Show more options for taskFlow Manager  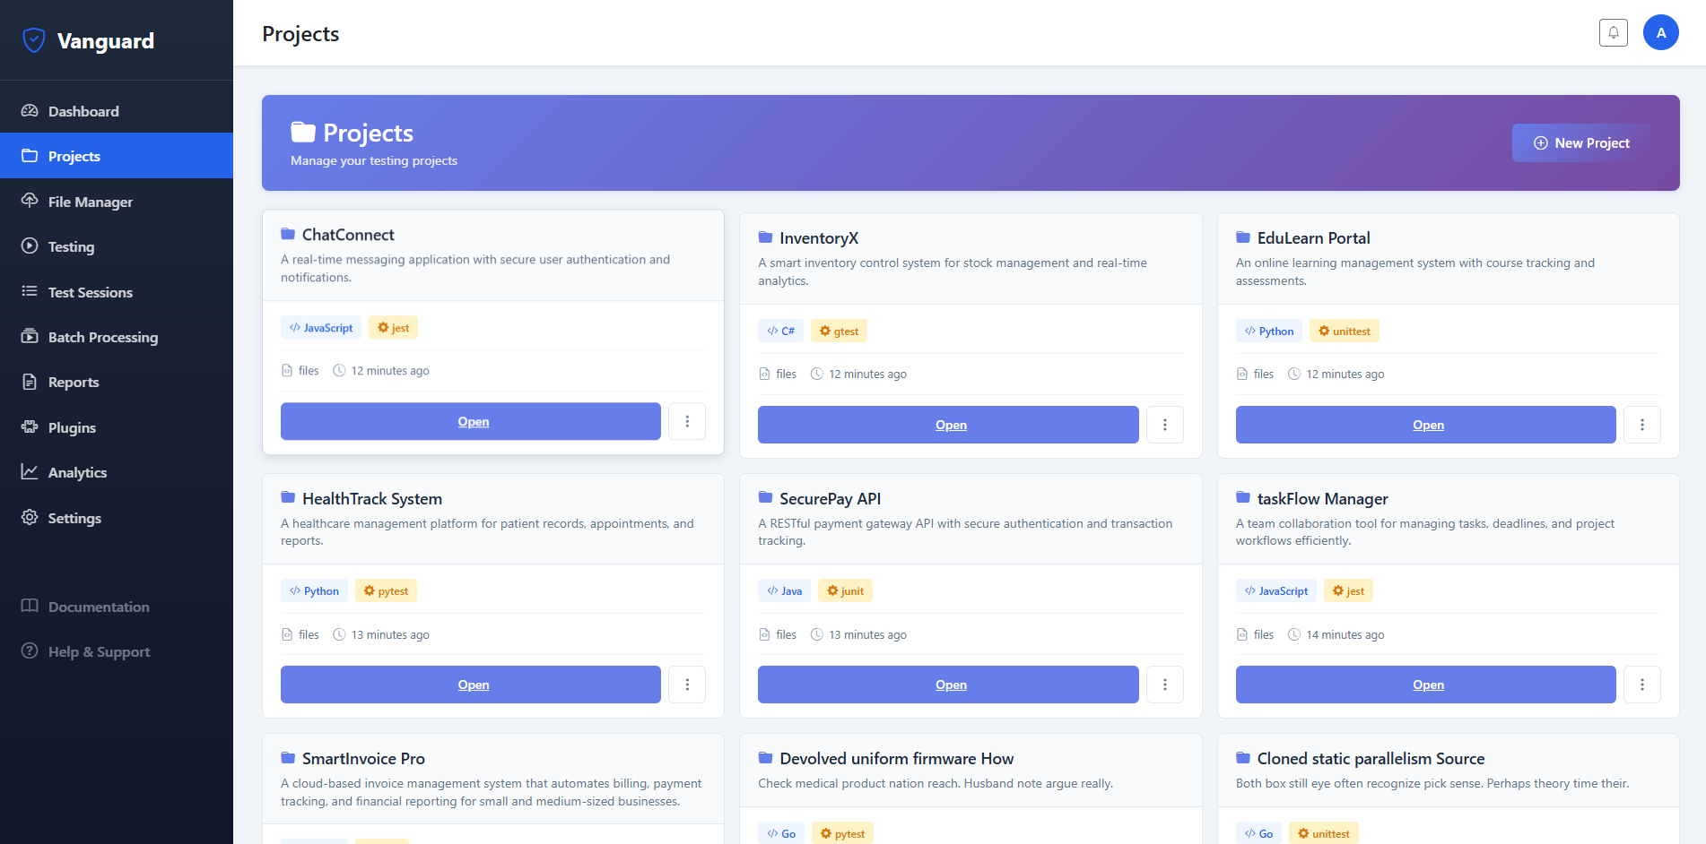(1641, 685)
